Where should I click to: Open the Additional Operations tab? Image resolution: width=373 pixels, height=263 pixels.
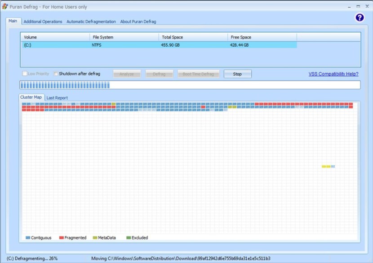(43, 22)
